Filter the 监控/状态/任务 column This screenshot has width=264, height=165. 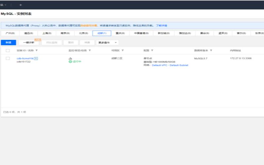coord(90,50)
